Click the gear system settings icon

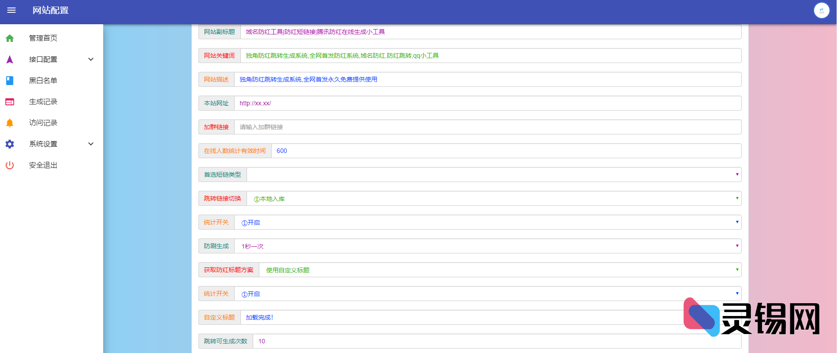(x=10, y=144)
